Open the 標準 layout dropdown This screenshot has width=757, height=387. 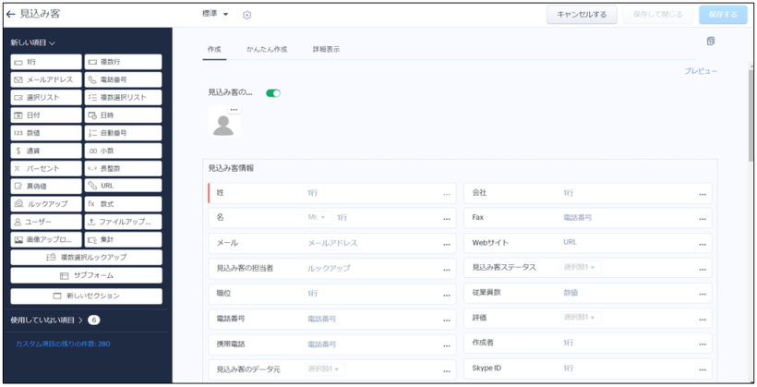tap(216, 15)
